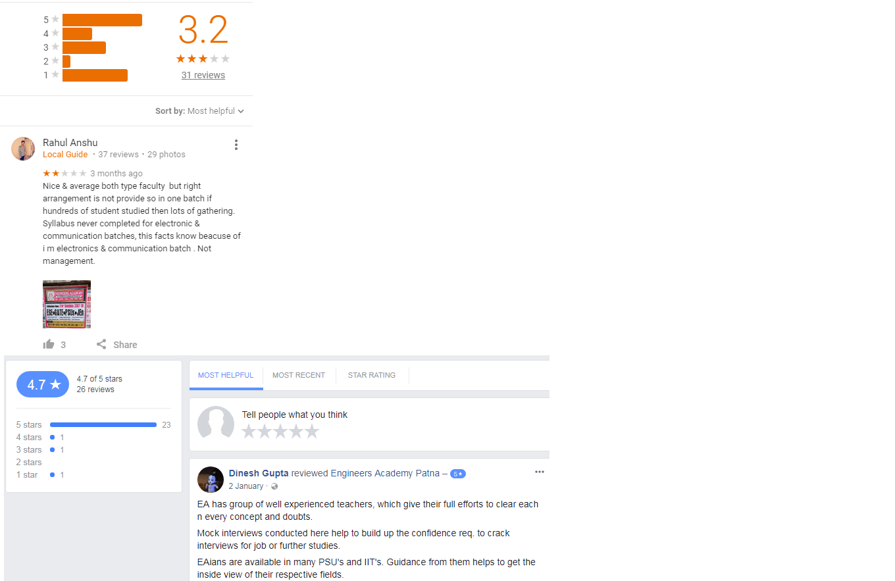Click Dinesh Gupta's profile picture
Viewport: 895px width, 581px height.
(x=211, y=480)
